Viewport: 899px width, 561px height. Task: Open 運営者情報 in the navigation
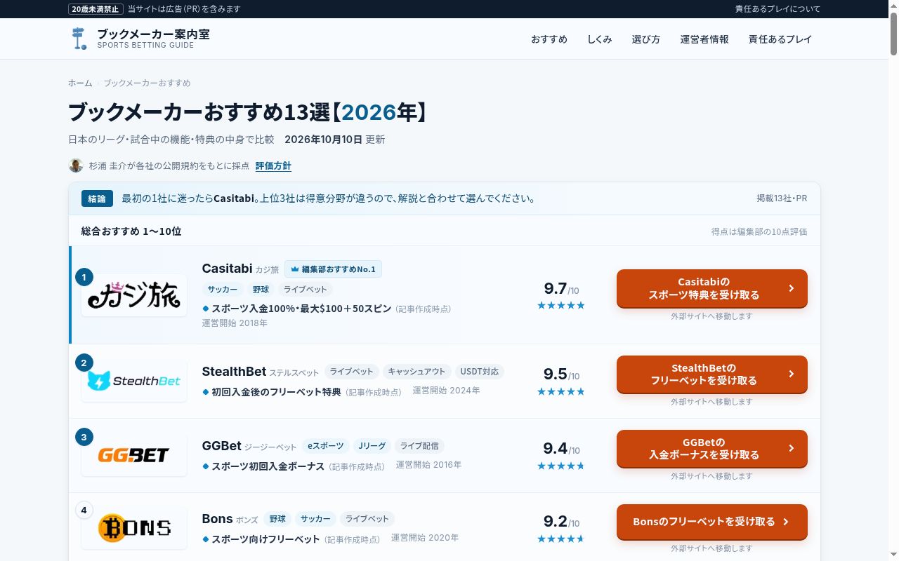tap(704, 39)
